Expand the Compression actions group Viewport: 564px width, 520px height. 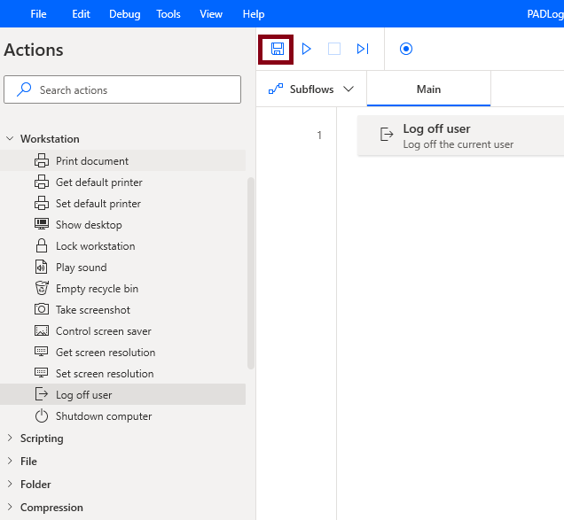[10, 507]
